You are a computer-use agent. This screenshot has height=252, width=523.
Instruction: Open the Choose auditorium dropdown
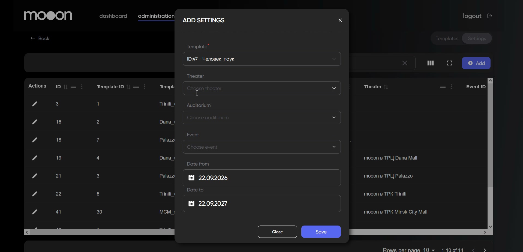click(x=261, y=118)
